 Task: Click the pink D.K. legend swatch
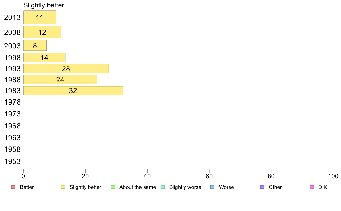click(x=312, y=187)
